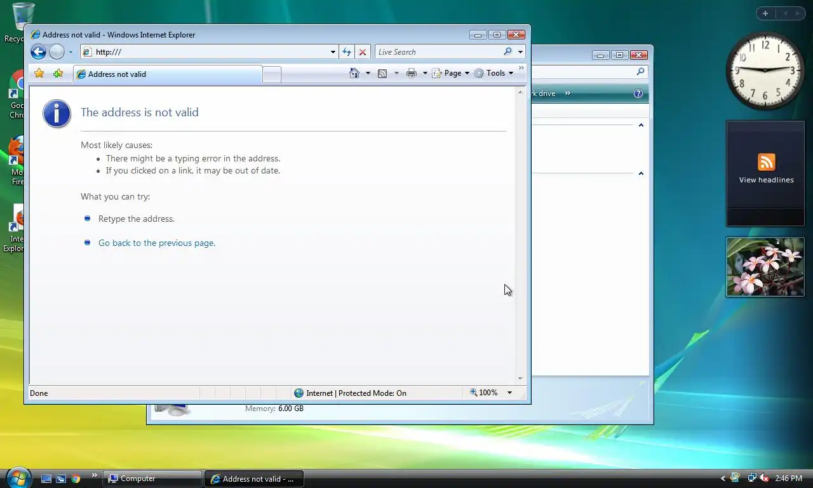Viewport: 813px width, 488px height.
Task: Click the Address not valid taskbar button
Action: click(254, 478)
